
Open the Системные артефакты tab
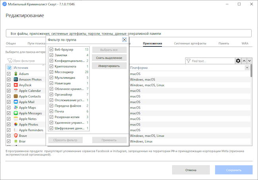click(x=190, y=43)
